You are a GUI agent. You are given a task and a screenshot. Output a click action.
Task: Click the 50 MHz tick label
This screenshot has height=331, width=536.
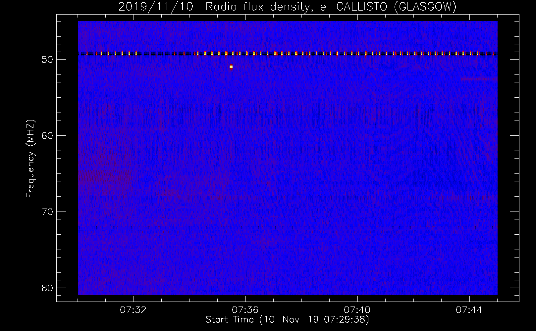[x=48, y=60]
